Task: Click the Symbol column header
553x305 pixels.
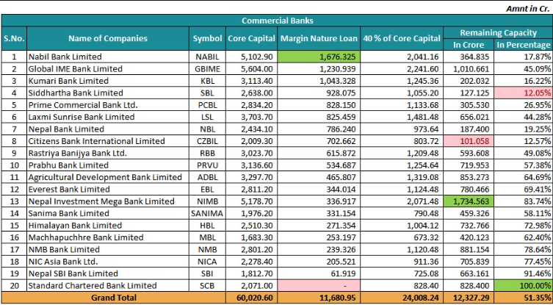Action: (207, 38)
